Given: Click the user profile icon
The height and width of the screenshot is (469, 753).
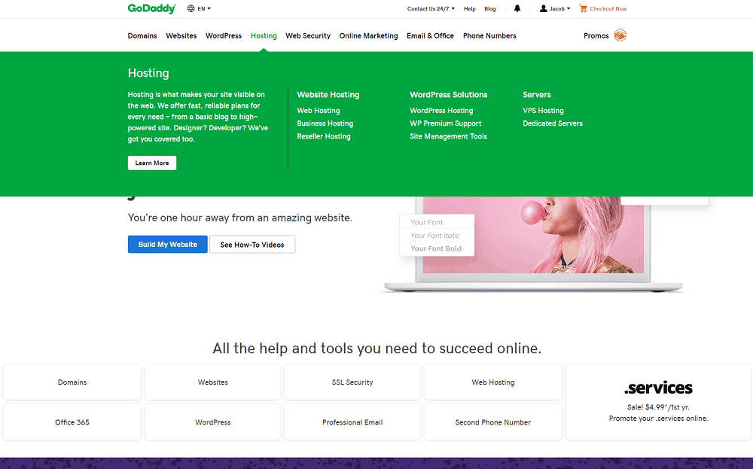Looking at the screenshot, I should point(543,8).
